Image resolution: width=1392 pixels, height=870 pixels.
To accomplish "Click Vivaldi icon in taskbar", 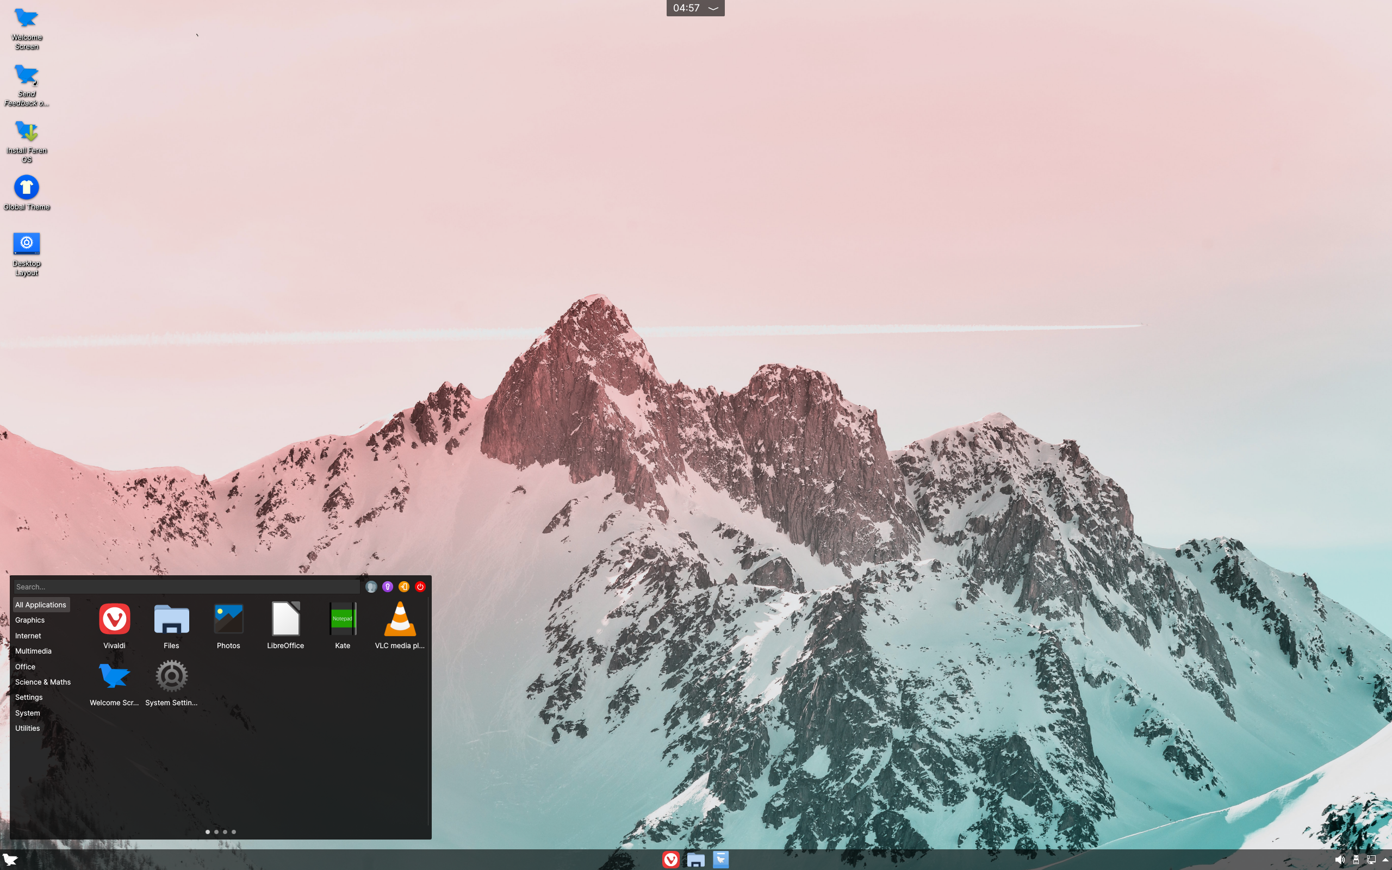I will tap(669, 859).
